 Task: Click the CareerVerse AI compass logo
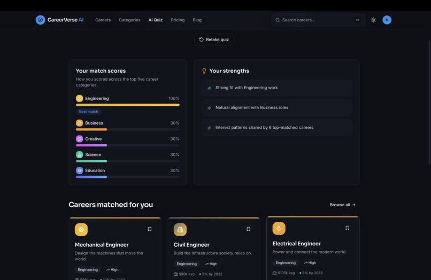[x=41, y=20]
